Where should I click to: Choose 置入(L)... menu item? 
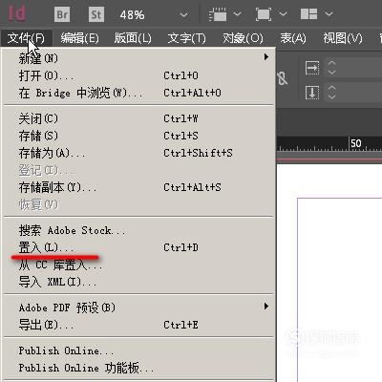138,247
